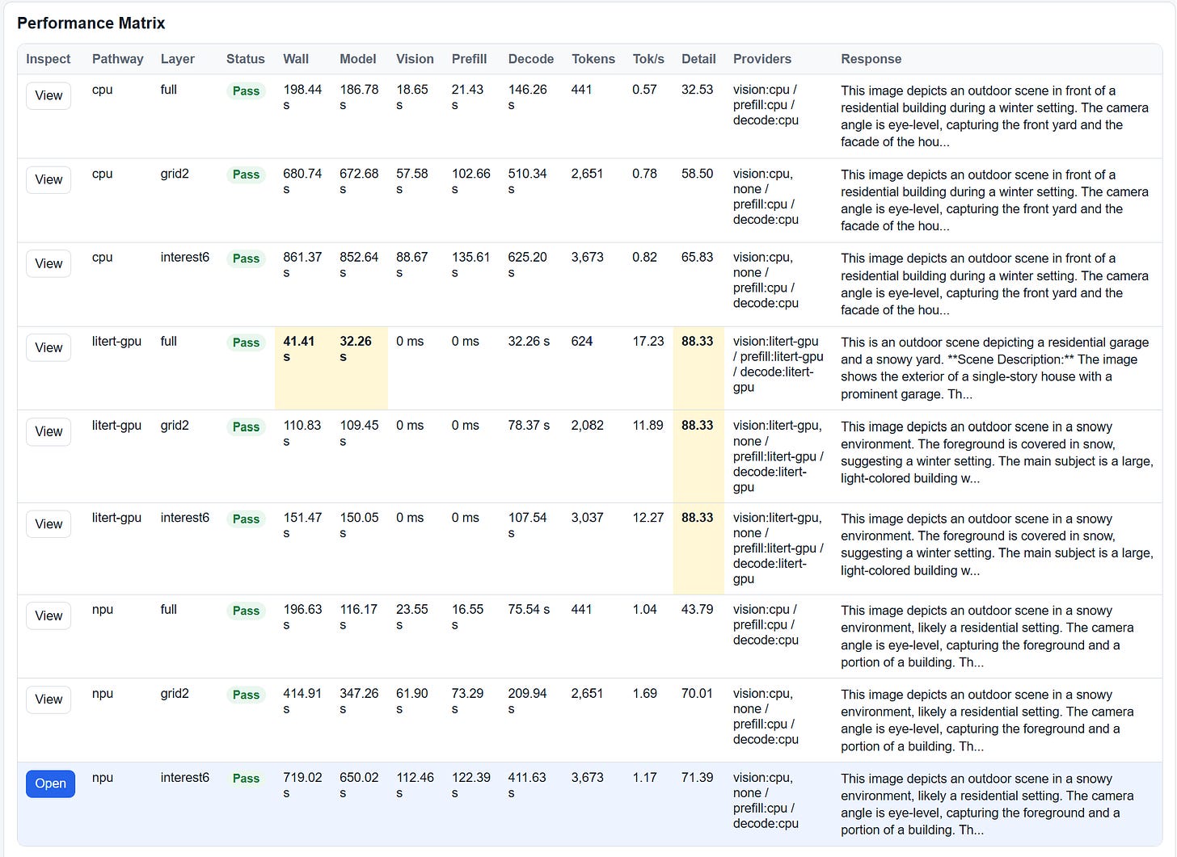
Task: Click prefill time 73.29 s
Action: click(467, 701)
